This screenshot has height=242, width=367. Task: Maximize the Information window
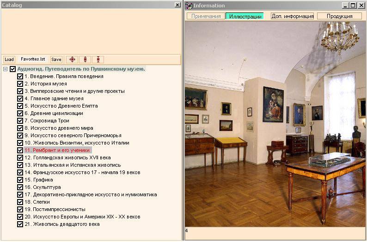point(353,6)
